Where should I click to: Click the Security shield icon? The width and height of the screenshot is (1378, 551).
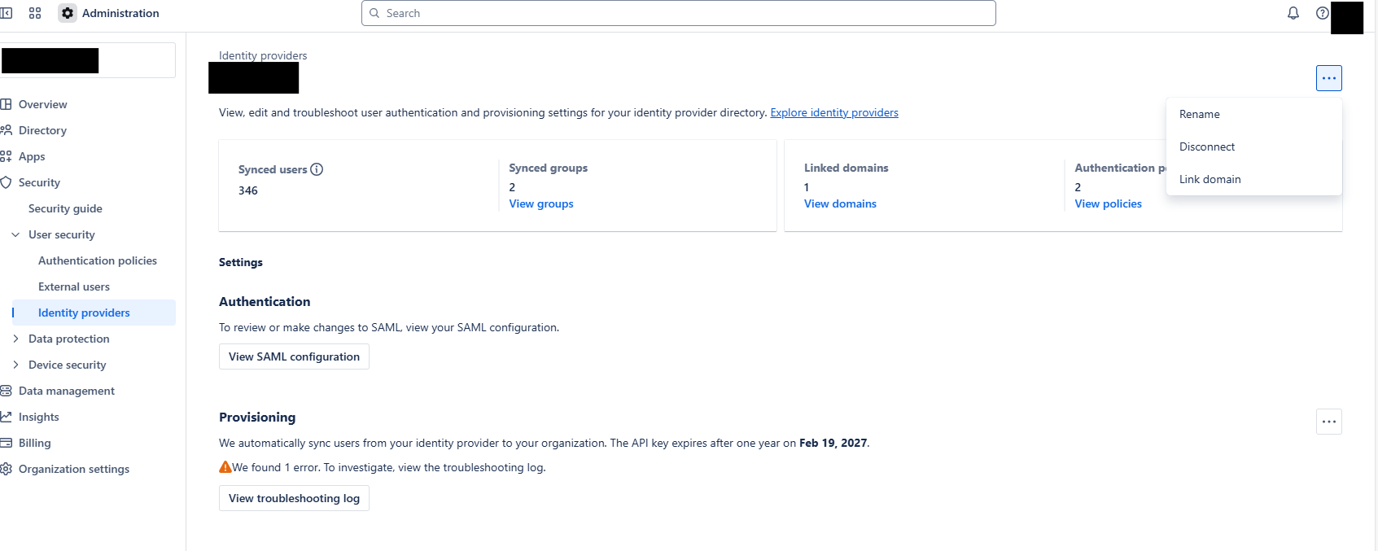[x=6, y=182]
